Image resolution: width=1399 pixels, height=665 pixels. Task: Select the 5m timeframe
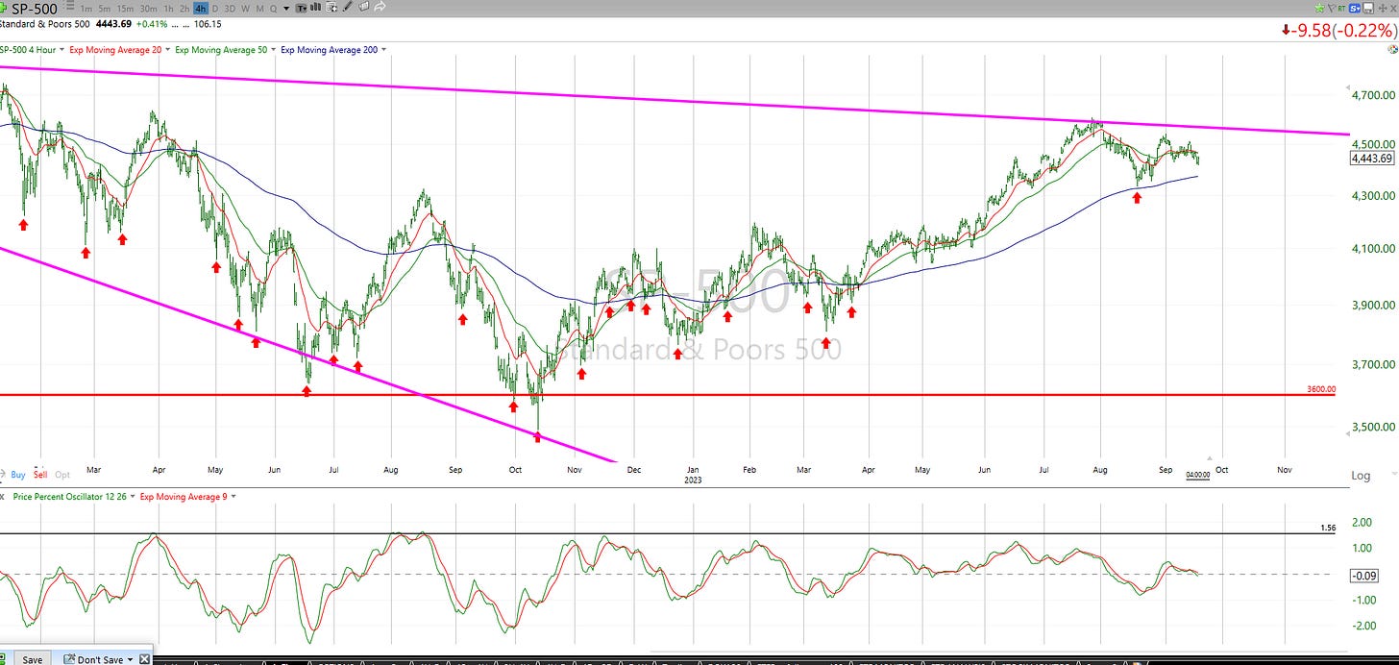click(x=105, y=9)
